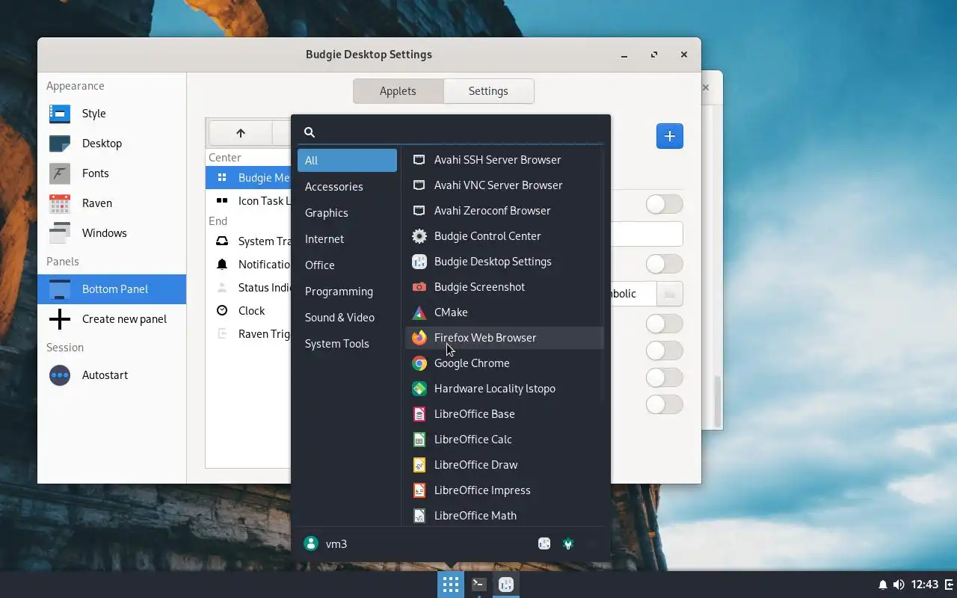Toggle switch between text field and icon chooser

(664, 264)
